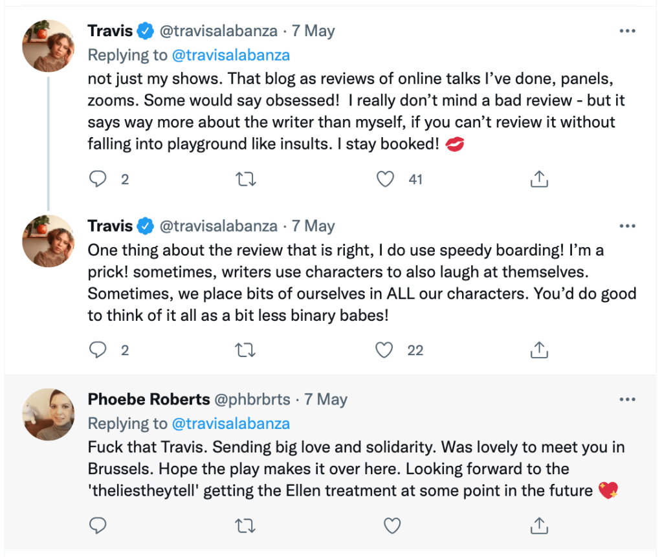Viewport: 662px width, 557px height.
Task: Open Travis's avatar on the first tweet
Action: tap(49, 46)
